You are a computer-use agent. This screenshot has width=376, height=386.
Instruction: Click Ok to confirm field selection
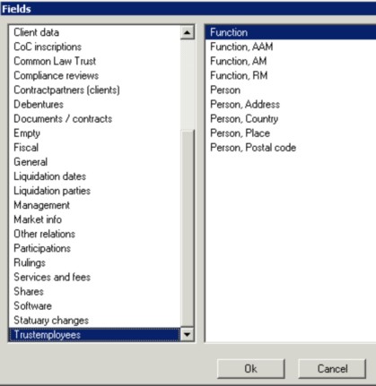(x=250, y=369)
